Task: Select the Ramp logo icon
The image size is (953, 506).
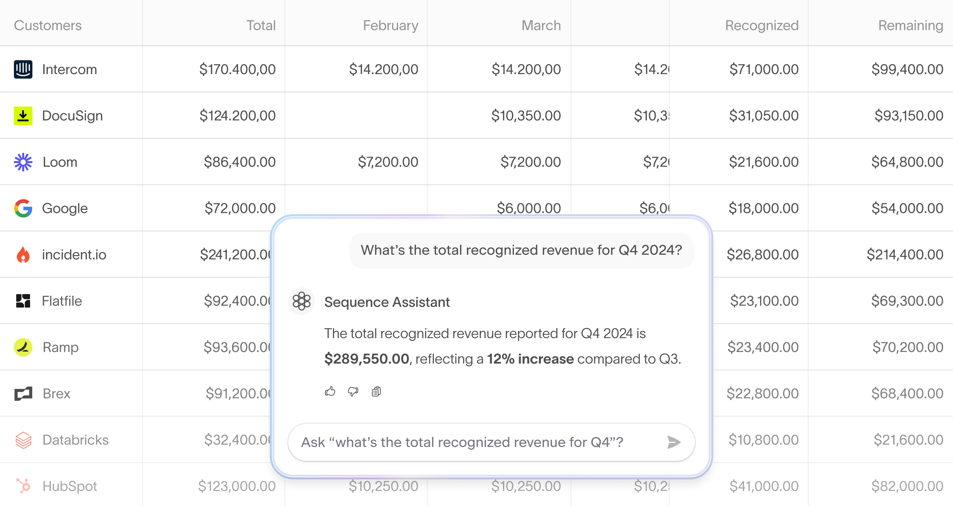Action: pyautogui.click(x=23, y=347)
